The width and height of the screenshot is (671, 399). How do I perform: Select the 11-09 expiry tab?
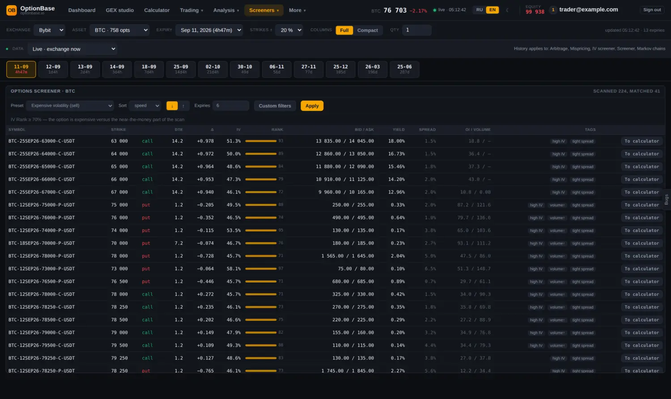pos(21,69)
